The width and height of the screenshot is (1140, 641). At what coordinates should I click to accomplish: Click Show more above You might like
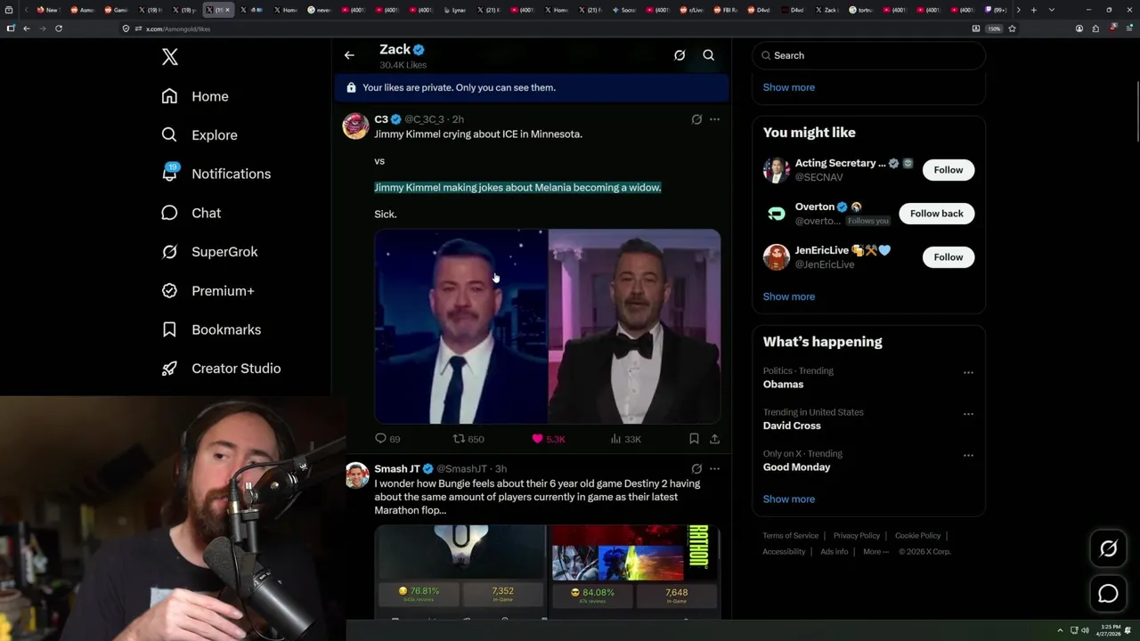789,87
